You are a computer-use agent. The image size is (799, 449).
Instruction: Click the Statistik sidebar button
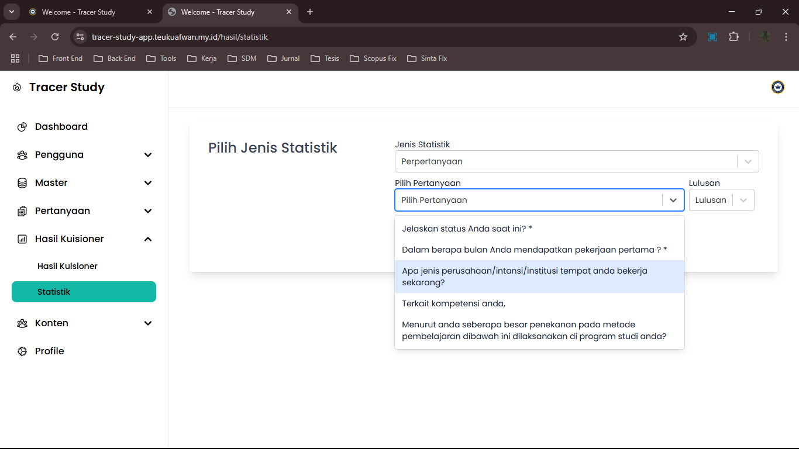(84, 292)
